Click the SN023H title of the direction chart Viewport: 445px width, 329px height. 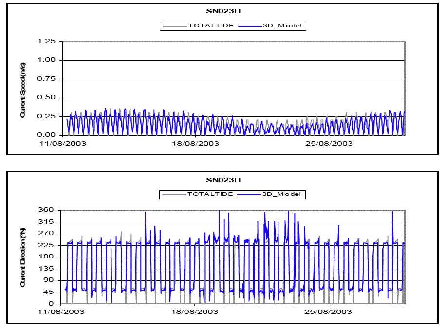coord(223,180)
